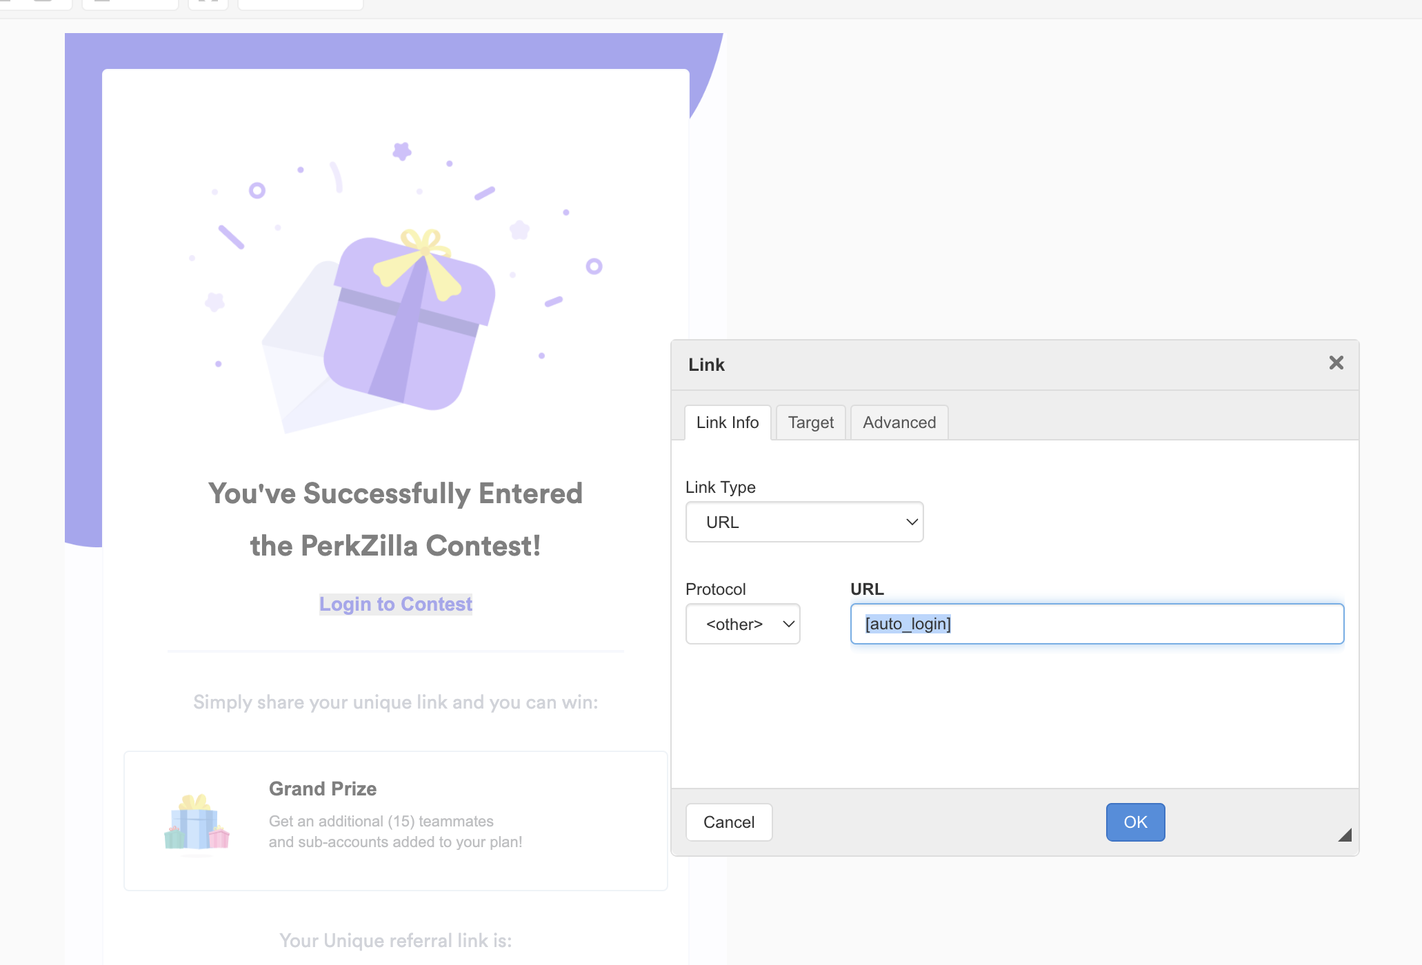This screenshot has height=965, width=1422.
Task: Click the Link Type chevron arrow
Action: point(912,522)
